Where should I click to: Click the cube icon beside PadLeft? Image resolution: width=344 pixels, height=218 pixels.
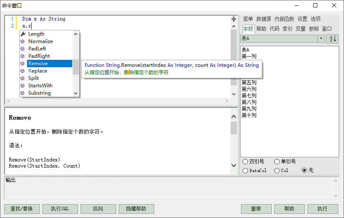click(23, 49)
